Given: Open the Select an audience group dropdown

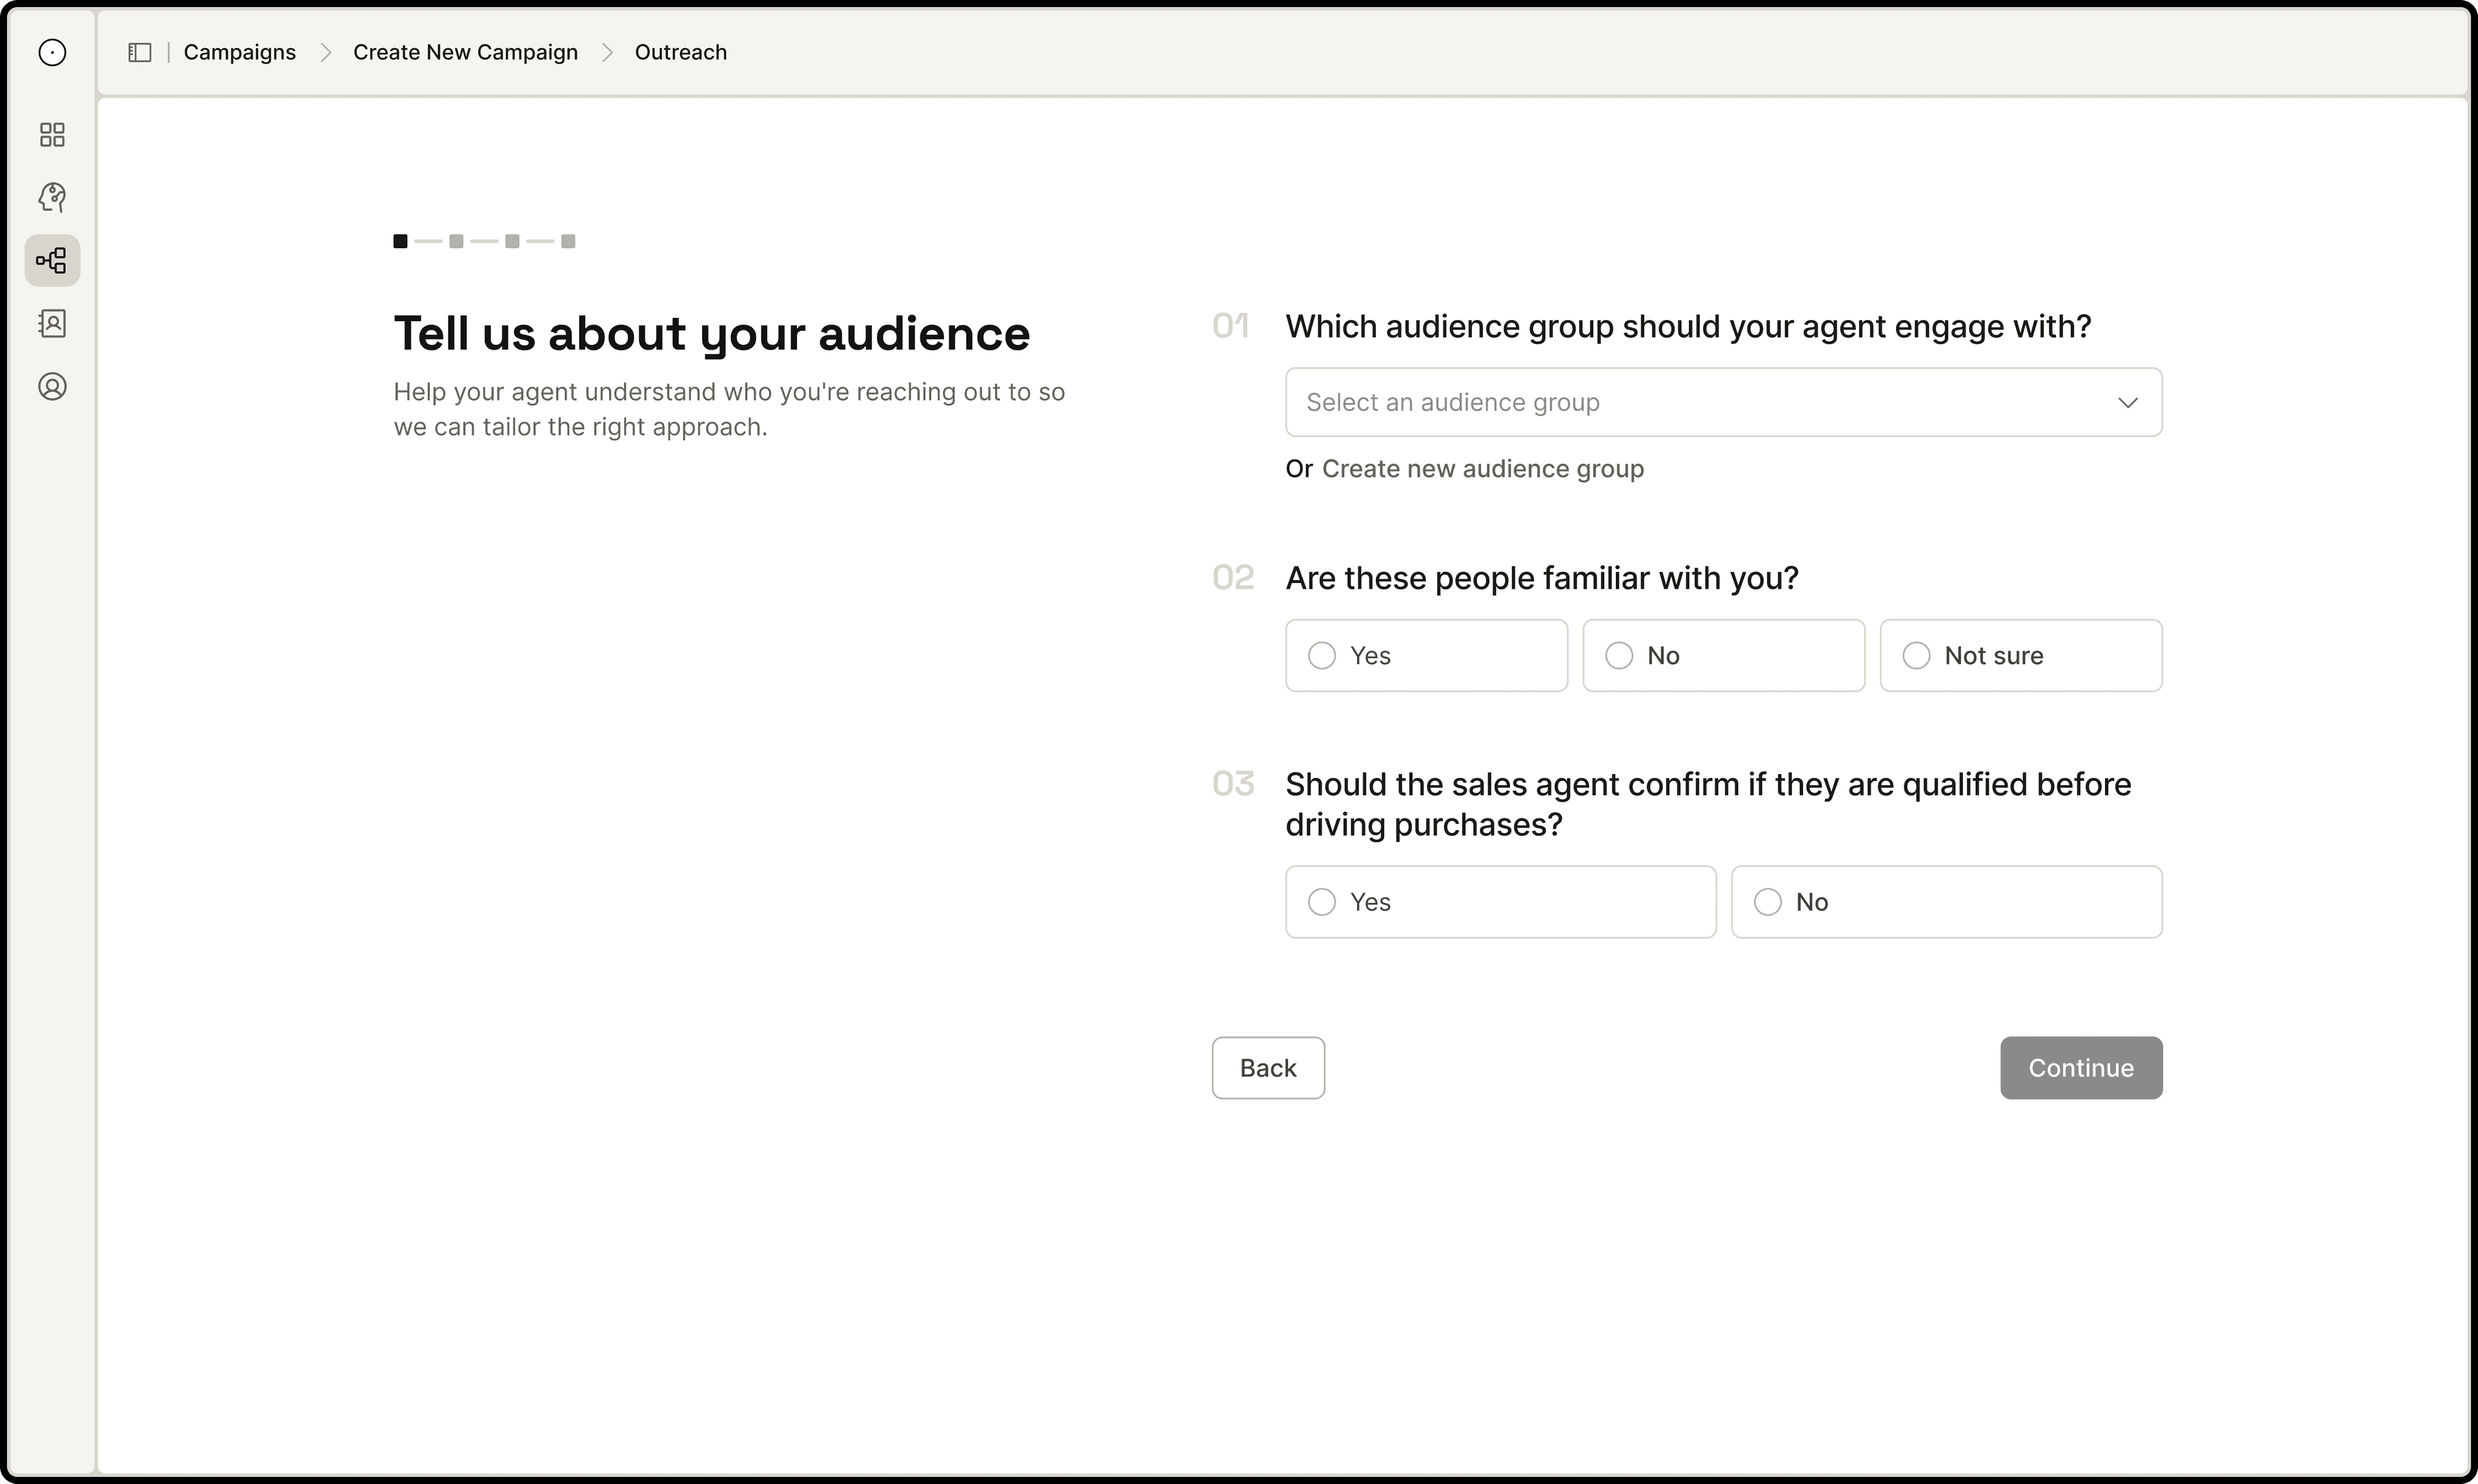Looking at the screenshot, I should pos(1723,402).
